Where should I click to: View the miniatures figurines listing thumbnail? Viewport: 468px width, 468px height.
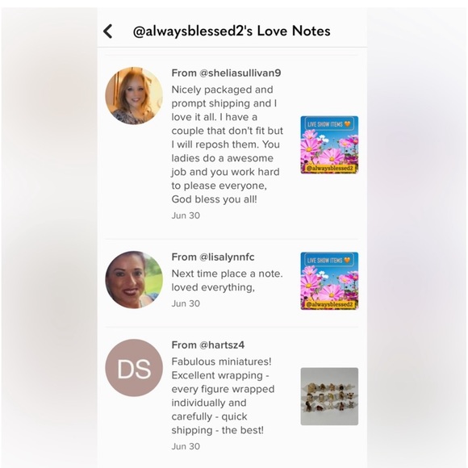click(x=329, y=396)
